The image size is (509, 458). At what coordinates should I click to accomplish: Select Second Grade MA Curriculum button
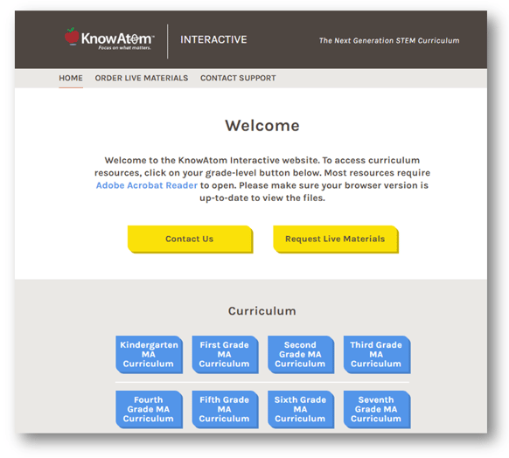click(x=301, y=355)
